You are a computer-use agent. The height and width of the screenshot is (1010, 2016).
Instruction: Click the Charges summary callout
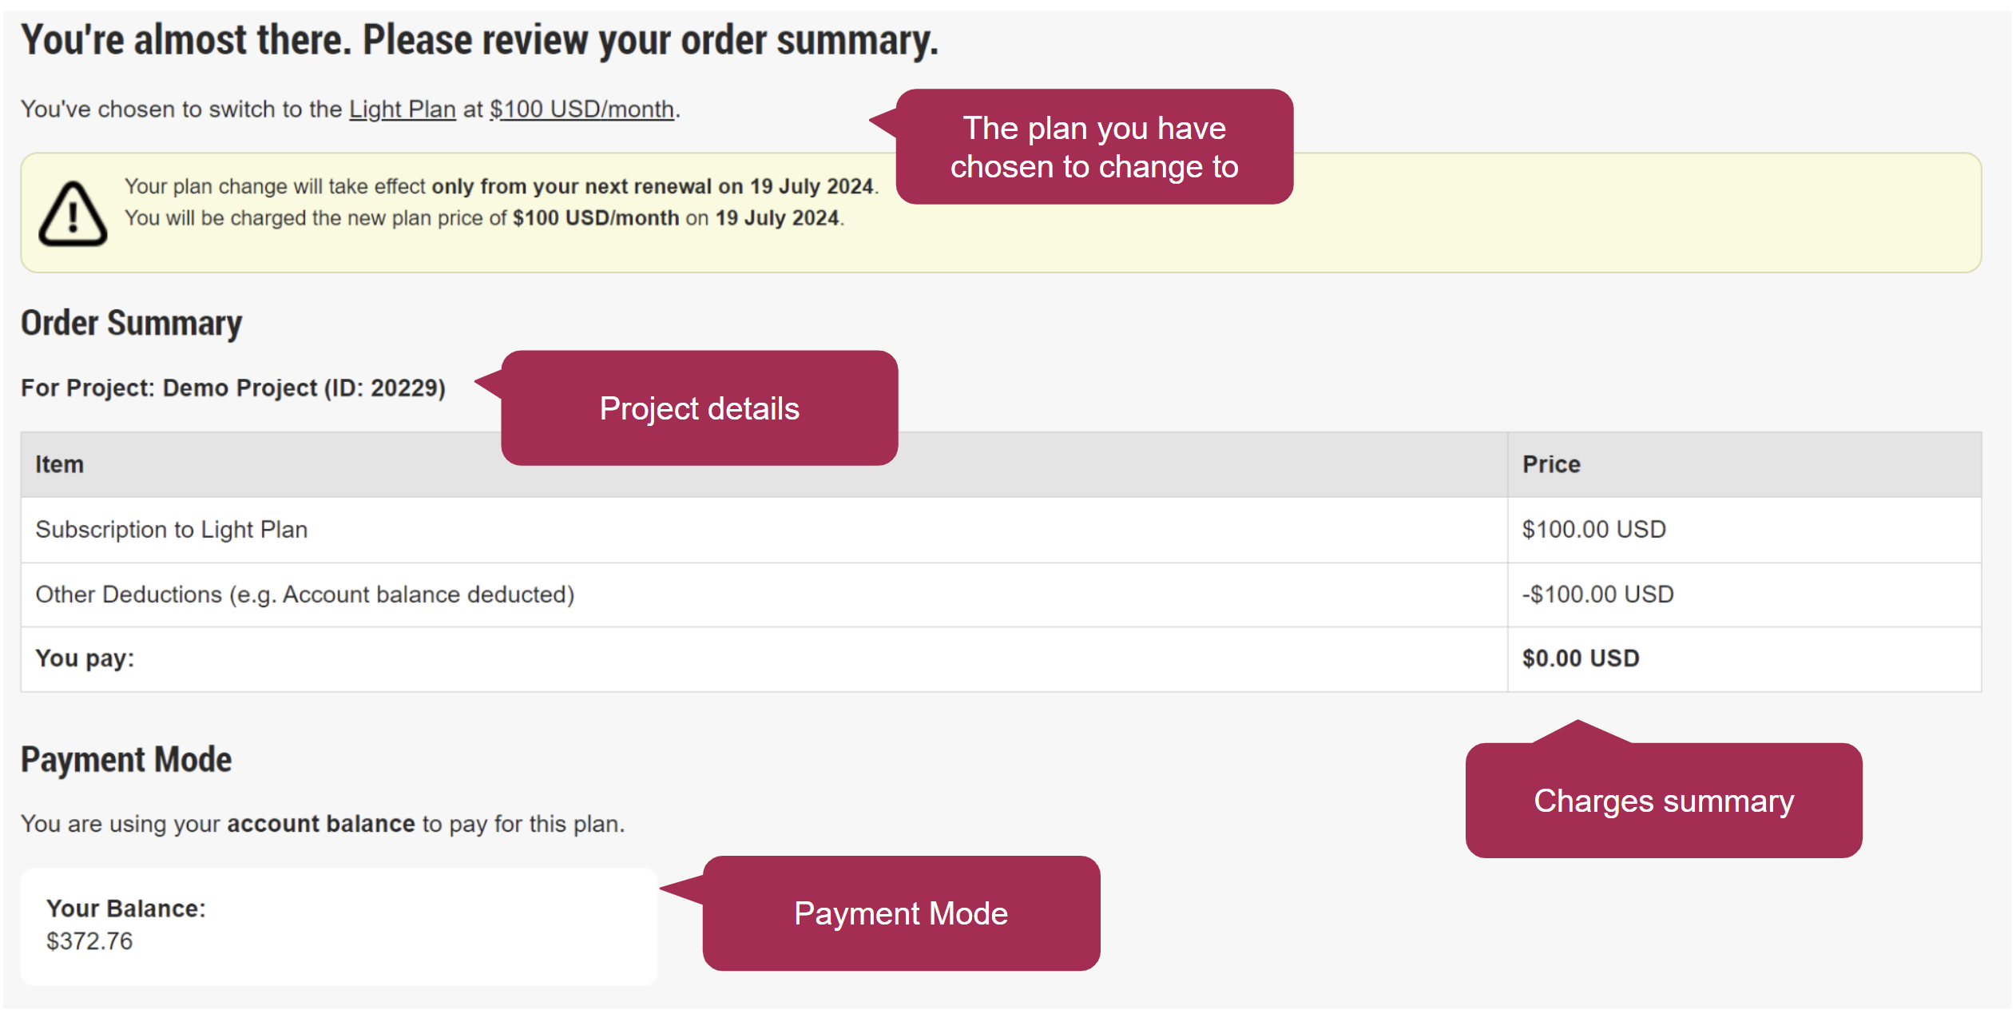[1664, 800]
